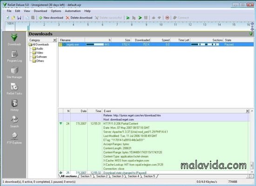Sort downloads by Filename column

(x=72, y=40)
